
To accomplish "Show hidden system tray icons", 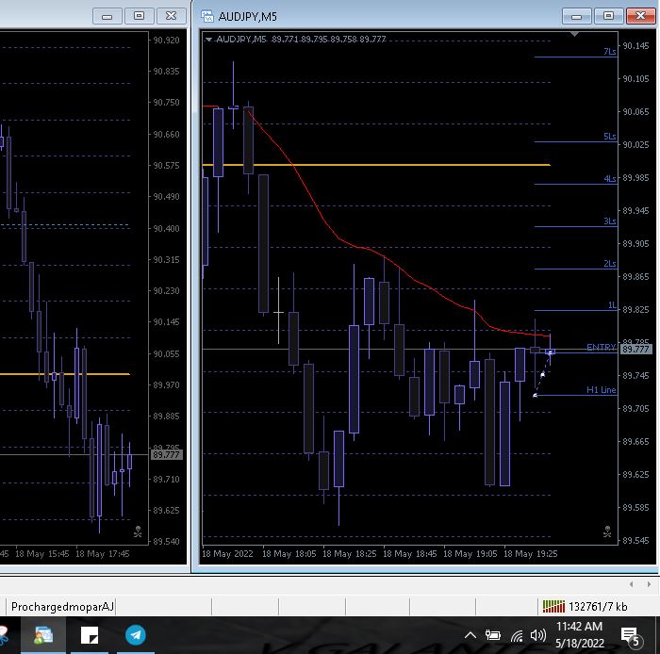I will pyautogui.click(x=470, y=636).
